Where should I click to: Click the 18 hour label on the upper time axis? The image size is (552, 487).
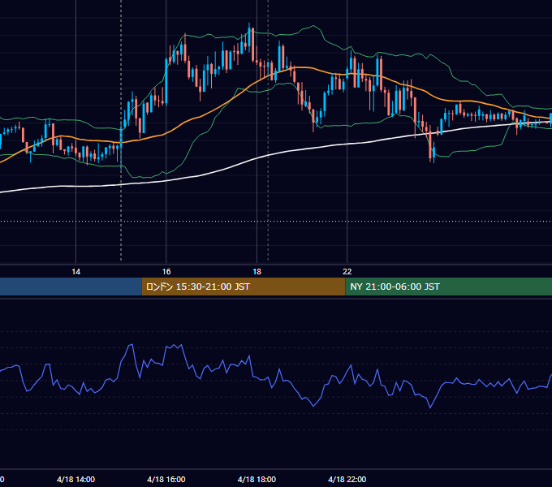pyautogui.click(x=257, y=272)
